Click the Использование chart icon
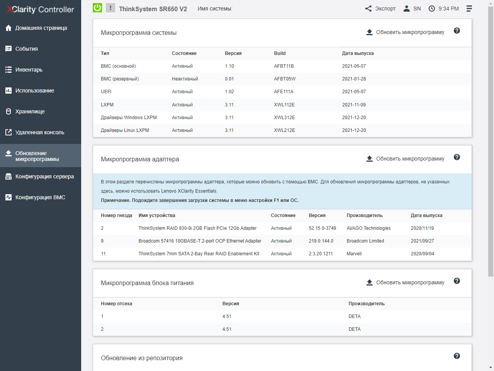 click(x=9, y=91)
